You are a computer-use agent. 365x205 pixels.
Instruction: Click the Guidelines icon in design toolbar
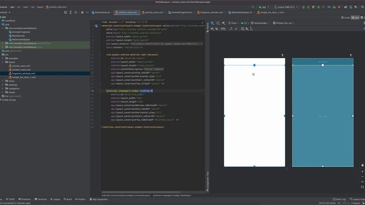(x=252, y=28)
